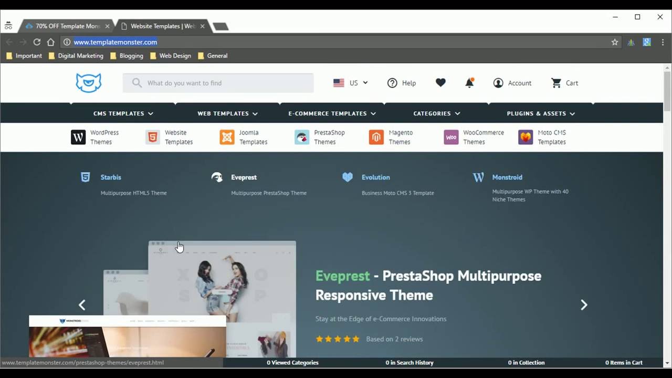Open the wishlist heart icon
672x378 pixels.
click(x=440, y=82)
